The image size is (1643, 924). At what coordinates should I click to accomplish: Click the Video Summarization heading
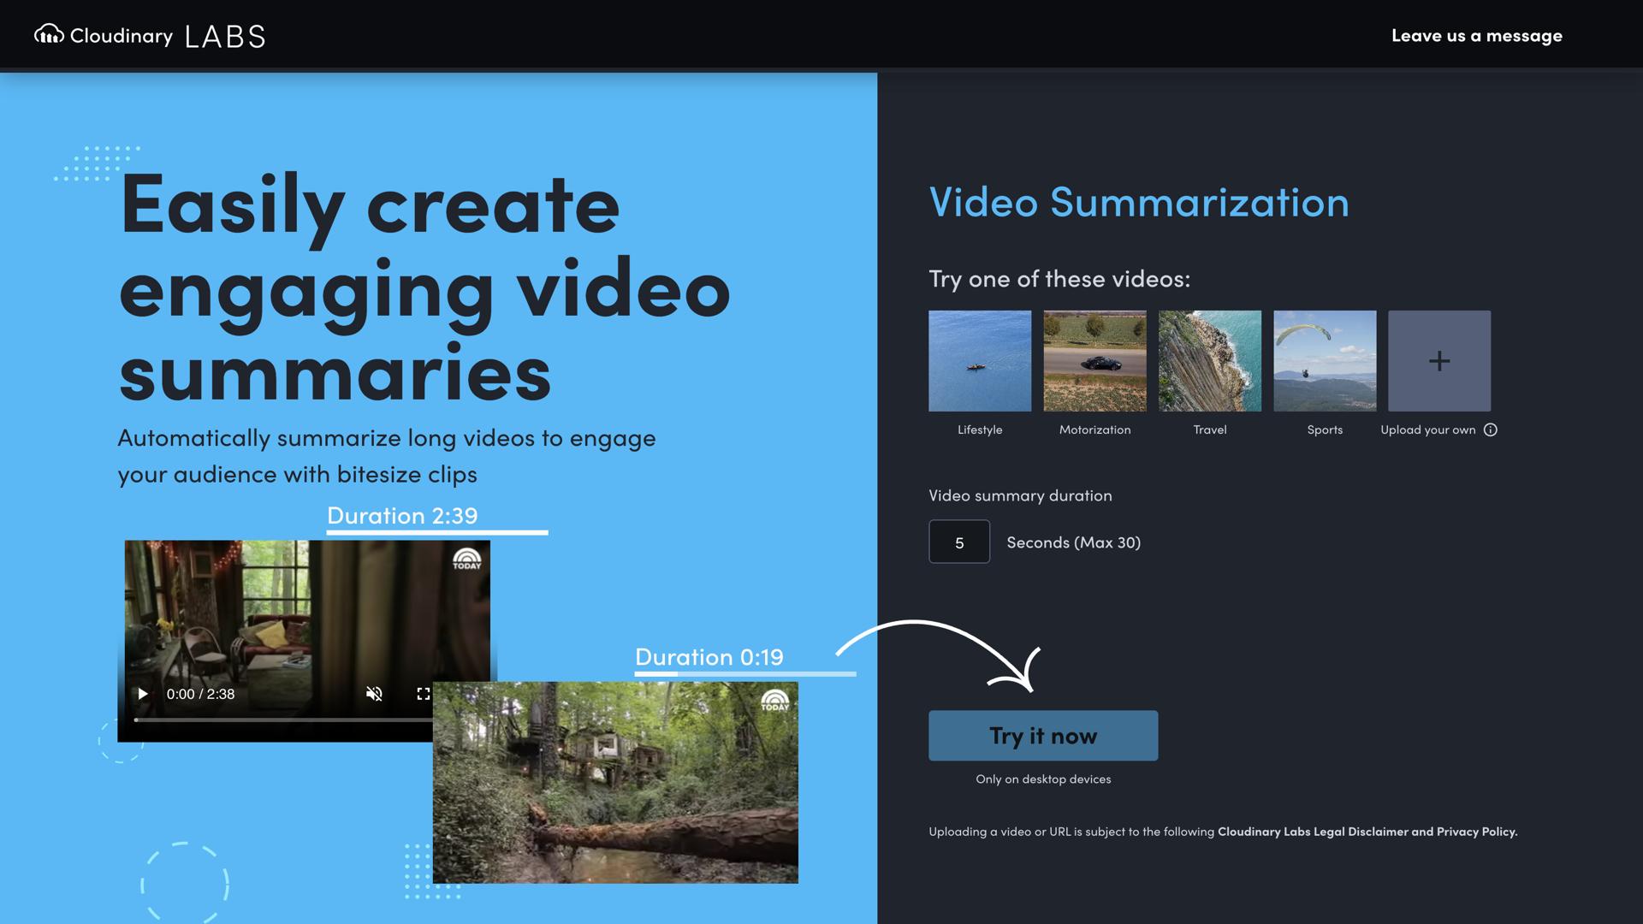tap(1138, 203)
